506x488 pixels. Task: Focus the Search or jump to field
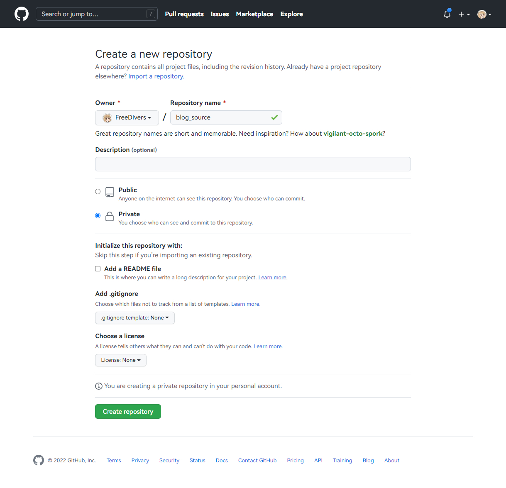pos(97,14)
